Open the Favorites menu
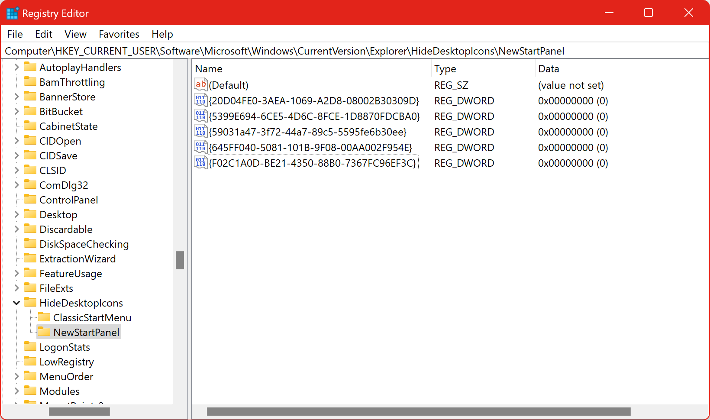The image size is (710, 420). [x=119, y=34]
